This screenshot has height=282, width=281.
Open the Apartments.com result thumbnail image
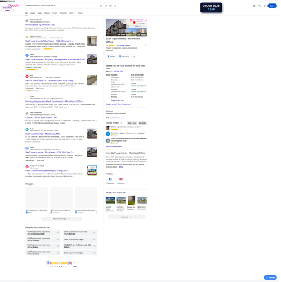pos(92,41)
